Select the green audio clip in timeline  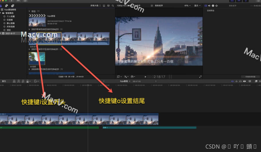point(50,128)
